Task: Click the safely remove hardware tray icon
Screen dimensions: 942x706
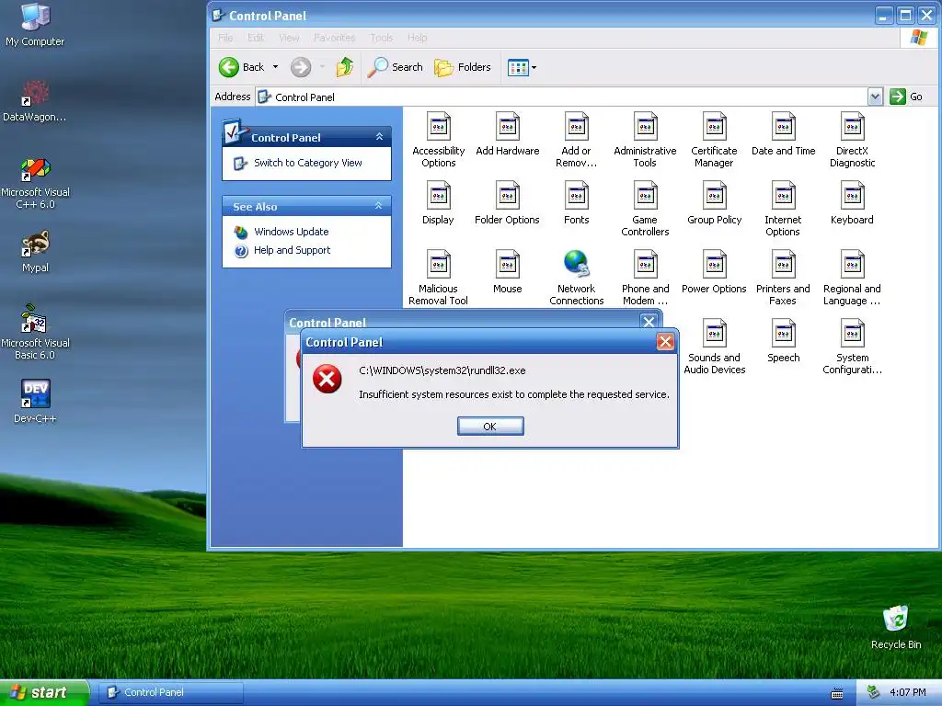Action: tap(874, 692)
